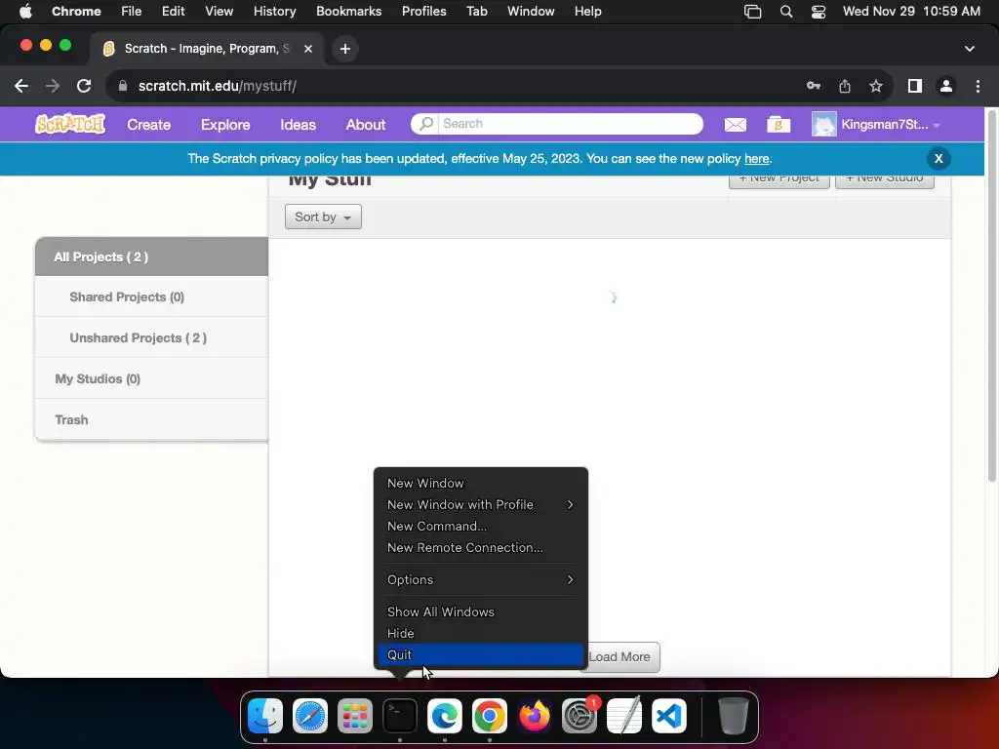Screen dimensions: 999x749
Task: Expand New Window with Profile submenu
Action: coord(480,504)
